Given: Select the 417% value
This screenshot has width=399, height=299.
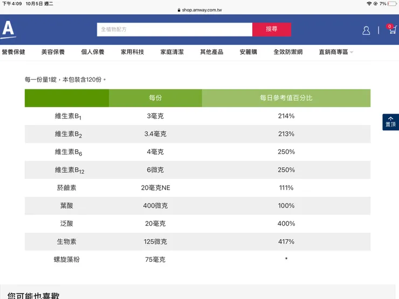Looking at the screenshot, I should click(286, 241).
